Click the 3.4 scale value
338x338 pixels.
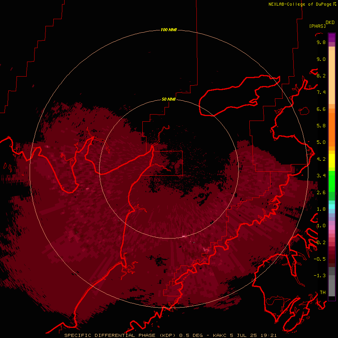321,176
